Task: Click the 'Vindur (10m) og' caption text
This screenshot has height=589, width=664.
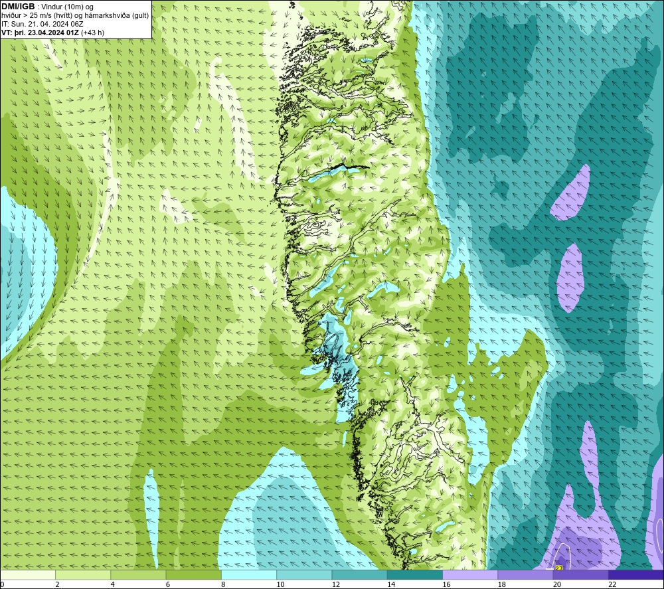Action: pos(68,7)
